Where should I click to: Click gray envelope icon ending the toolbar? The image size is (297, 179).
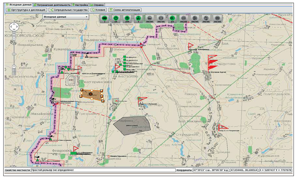[217, 19]
